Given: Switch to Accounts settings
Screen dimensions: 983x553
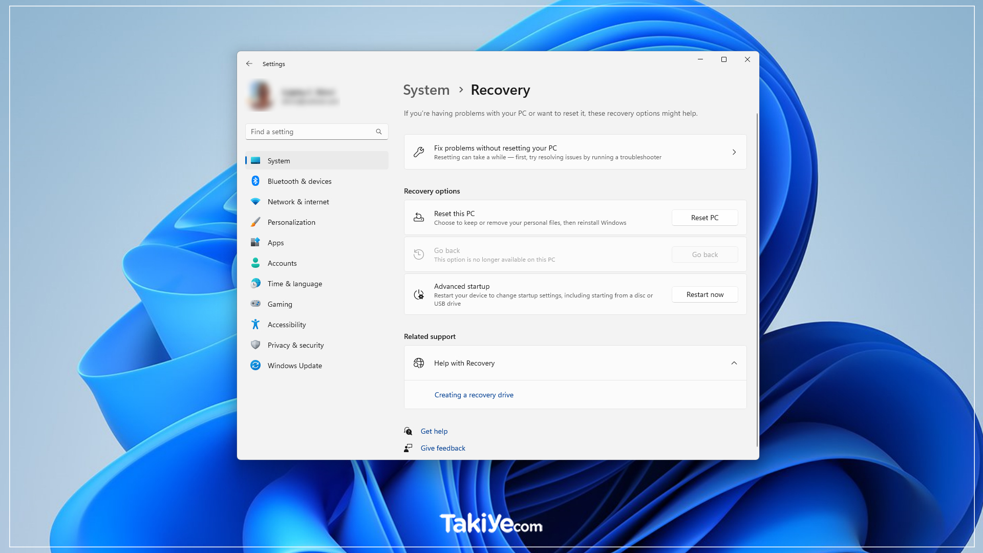Looking at the screenshot, I should (317, 263).
